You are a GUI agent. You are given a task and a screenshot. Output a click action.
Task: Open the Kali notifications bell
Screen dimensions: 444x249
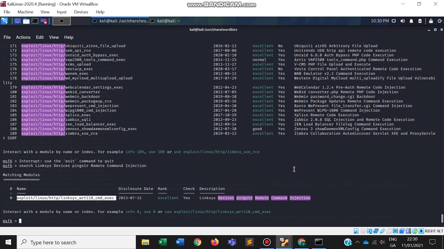click(x=411, y=21)
